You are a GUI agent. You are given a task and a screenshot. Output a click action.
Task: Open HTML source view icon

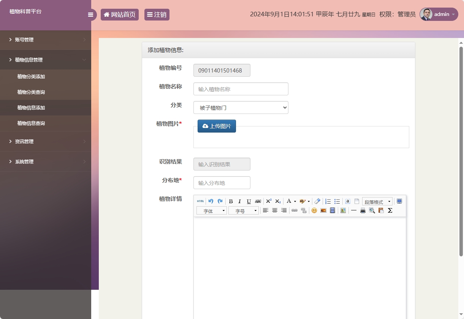click(x=200, y=201)
